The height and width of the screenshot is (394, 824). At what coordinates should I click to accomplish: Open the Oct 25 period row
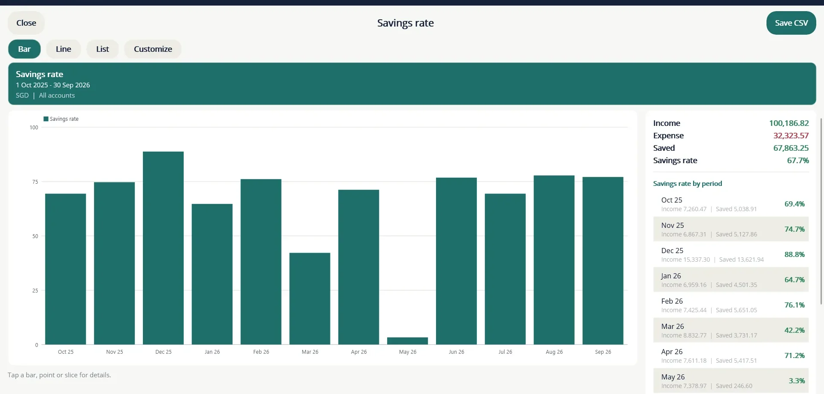point(731,204)
